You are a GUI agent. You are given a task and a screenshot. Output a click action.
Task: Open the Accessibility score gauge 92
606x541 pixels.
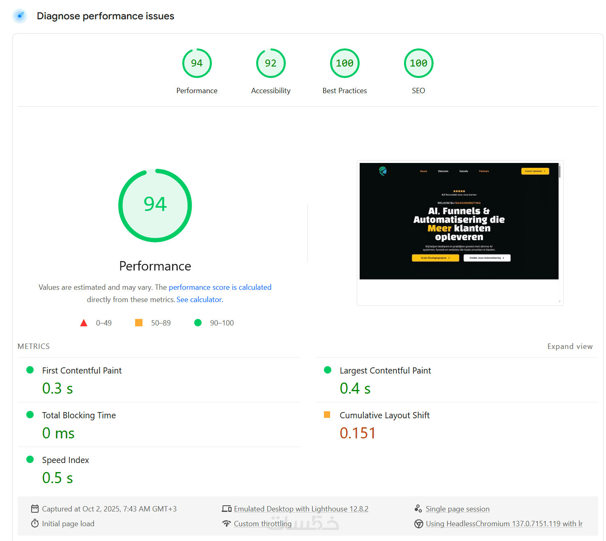(x=271, y=63)
